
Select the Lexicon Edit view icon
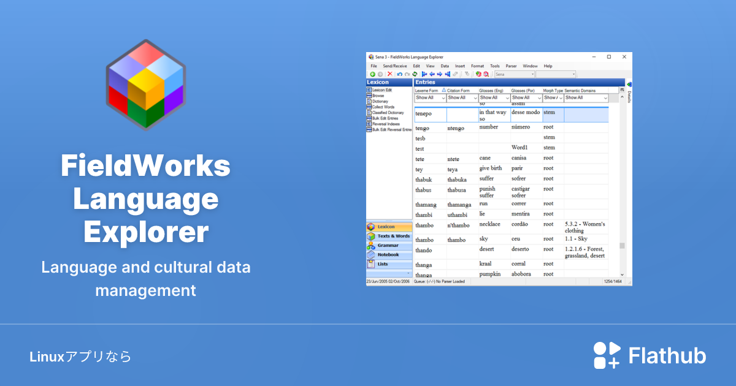click(382, 90)
